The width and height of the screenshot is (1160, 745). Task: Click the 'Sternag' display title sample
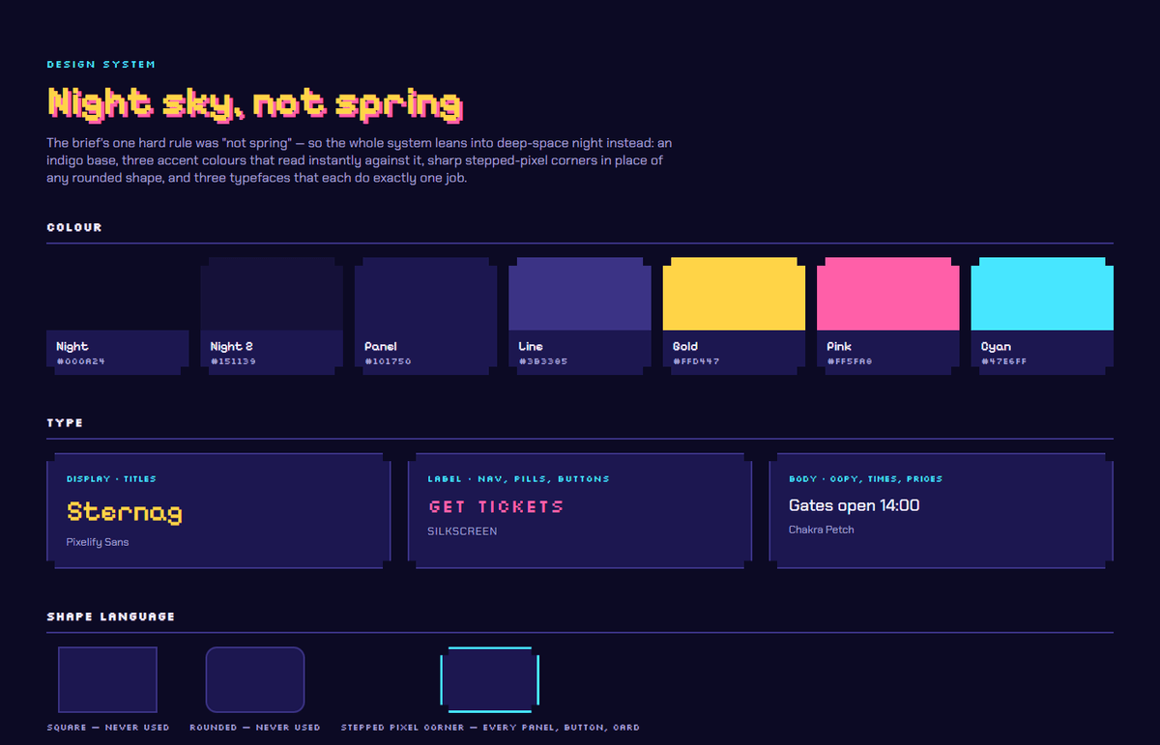click(x=125, y=511)
